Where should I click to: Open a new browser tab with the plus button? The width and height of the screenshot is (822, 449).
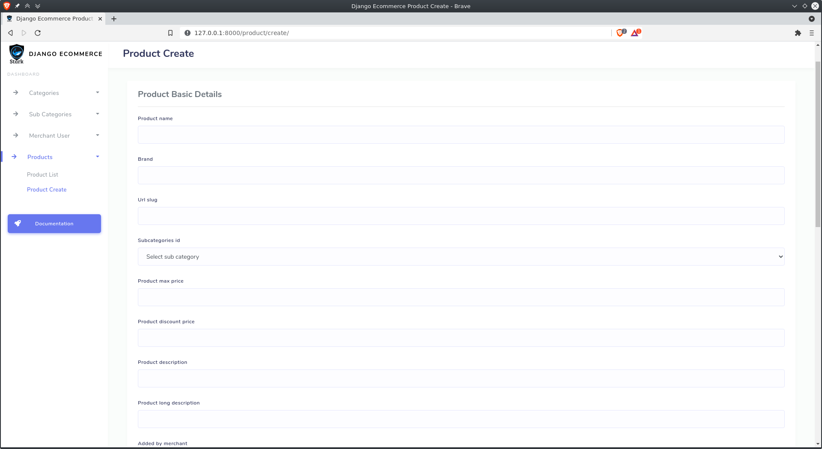pos(114,19)
